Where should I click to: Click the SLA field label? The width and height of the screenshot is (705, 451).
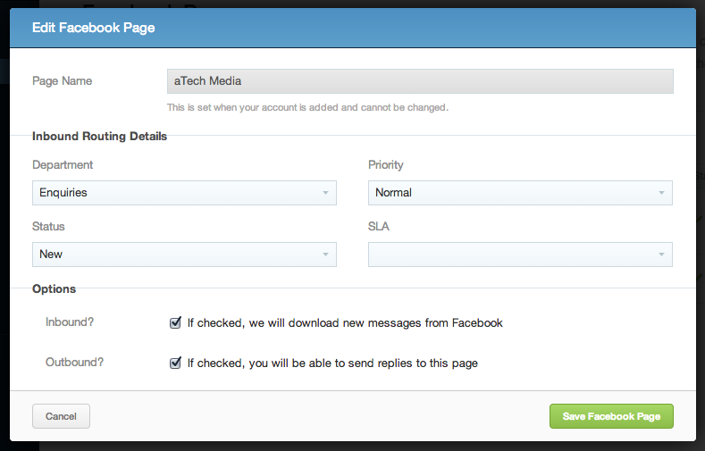coord(379,227)
